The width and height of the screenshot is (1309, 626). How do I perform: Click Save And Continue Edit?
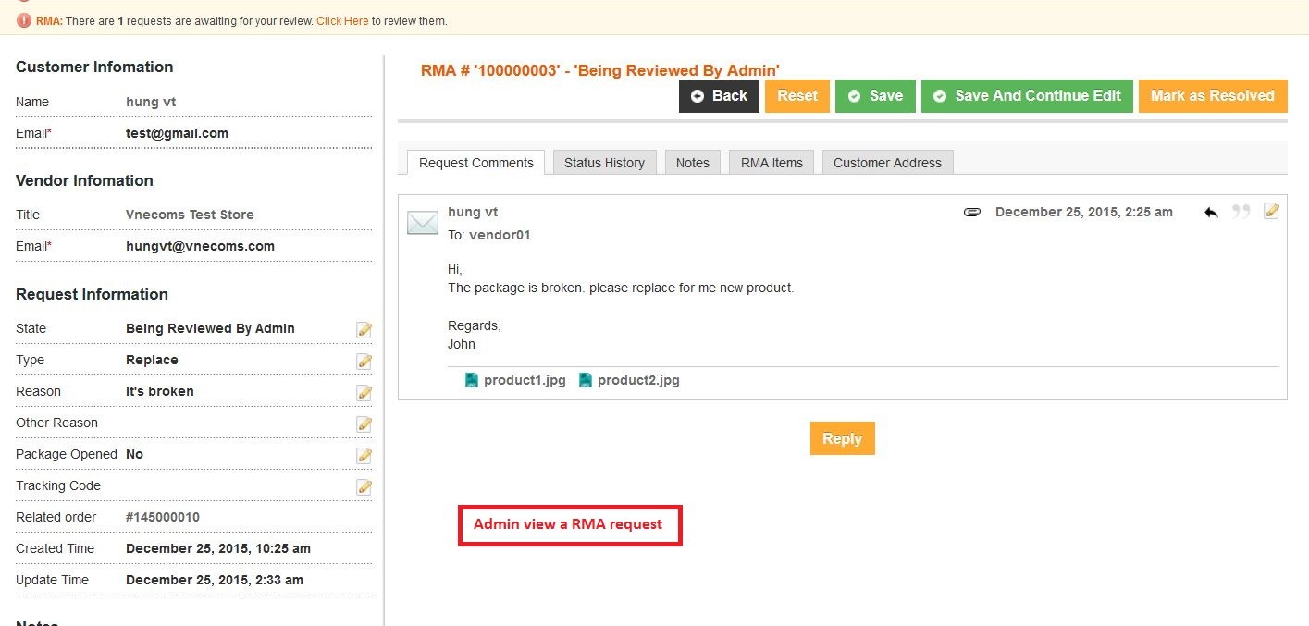[x=1027, y=96]
